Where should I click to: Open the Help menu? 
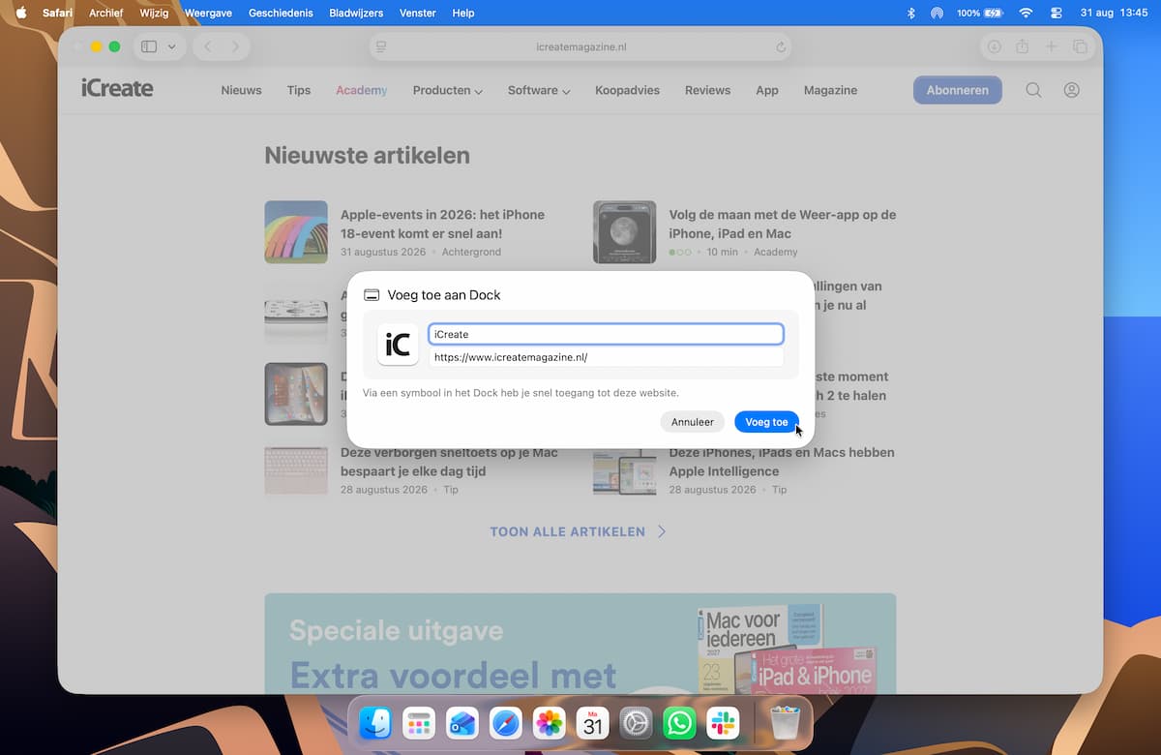(463, 13)
